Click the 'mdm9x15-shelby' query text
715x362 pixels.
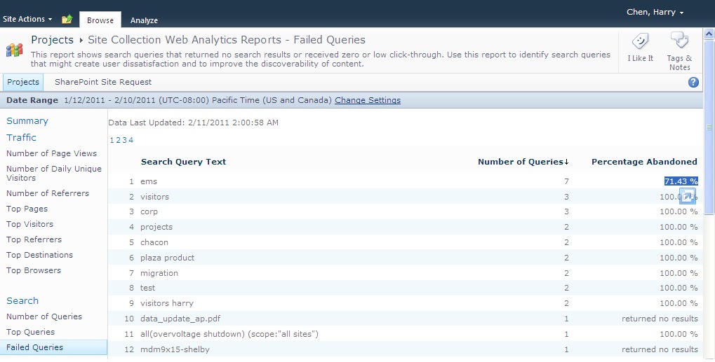(x=175, y=349)
